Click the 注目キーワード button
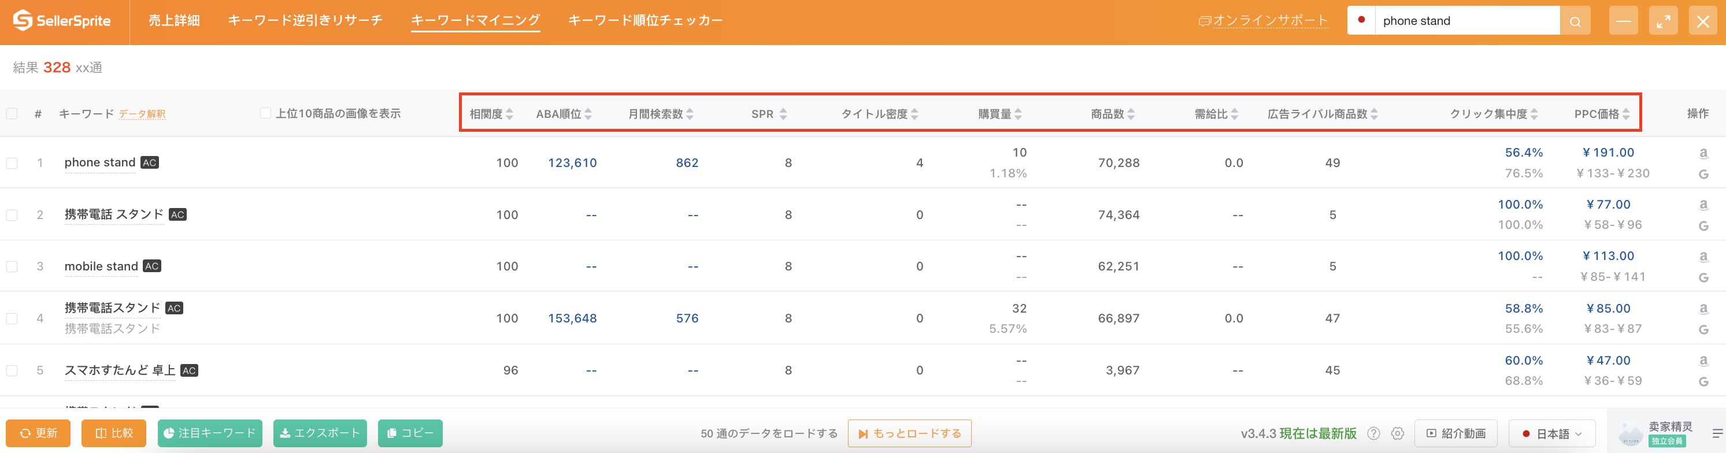Viewport: 1726px width, 453px height. (x=210, y=433)
